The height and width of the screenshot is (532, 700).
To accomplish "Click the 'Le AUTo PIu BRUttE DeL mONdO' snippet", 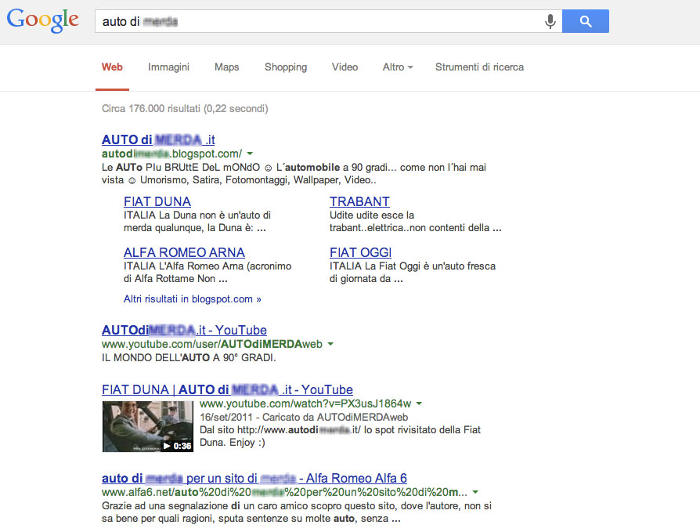I will 294,174.
